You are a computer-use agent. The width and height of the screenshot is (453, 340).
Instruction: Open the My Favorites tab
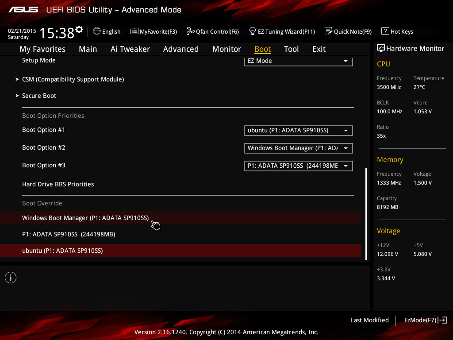(42, 49)
